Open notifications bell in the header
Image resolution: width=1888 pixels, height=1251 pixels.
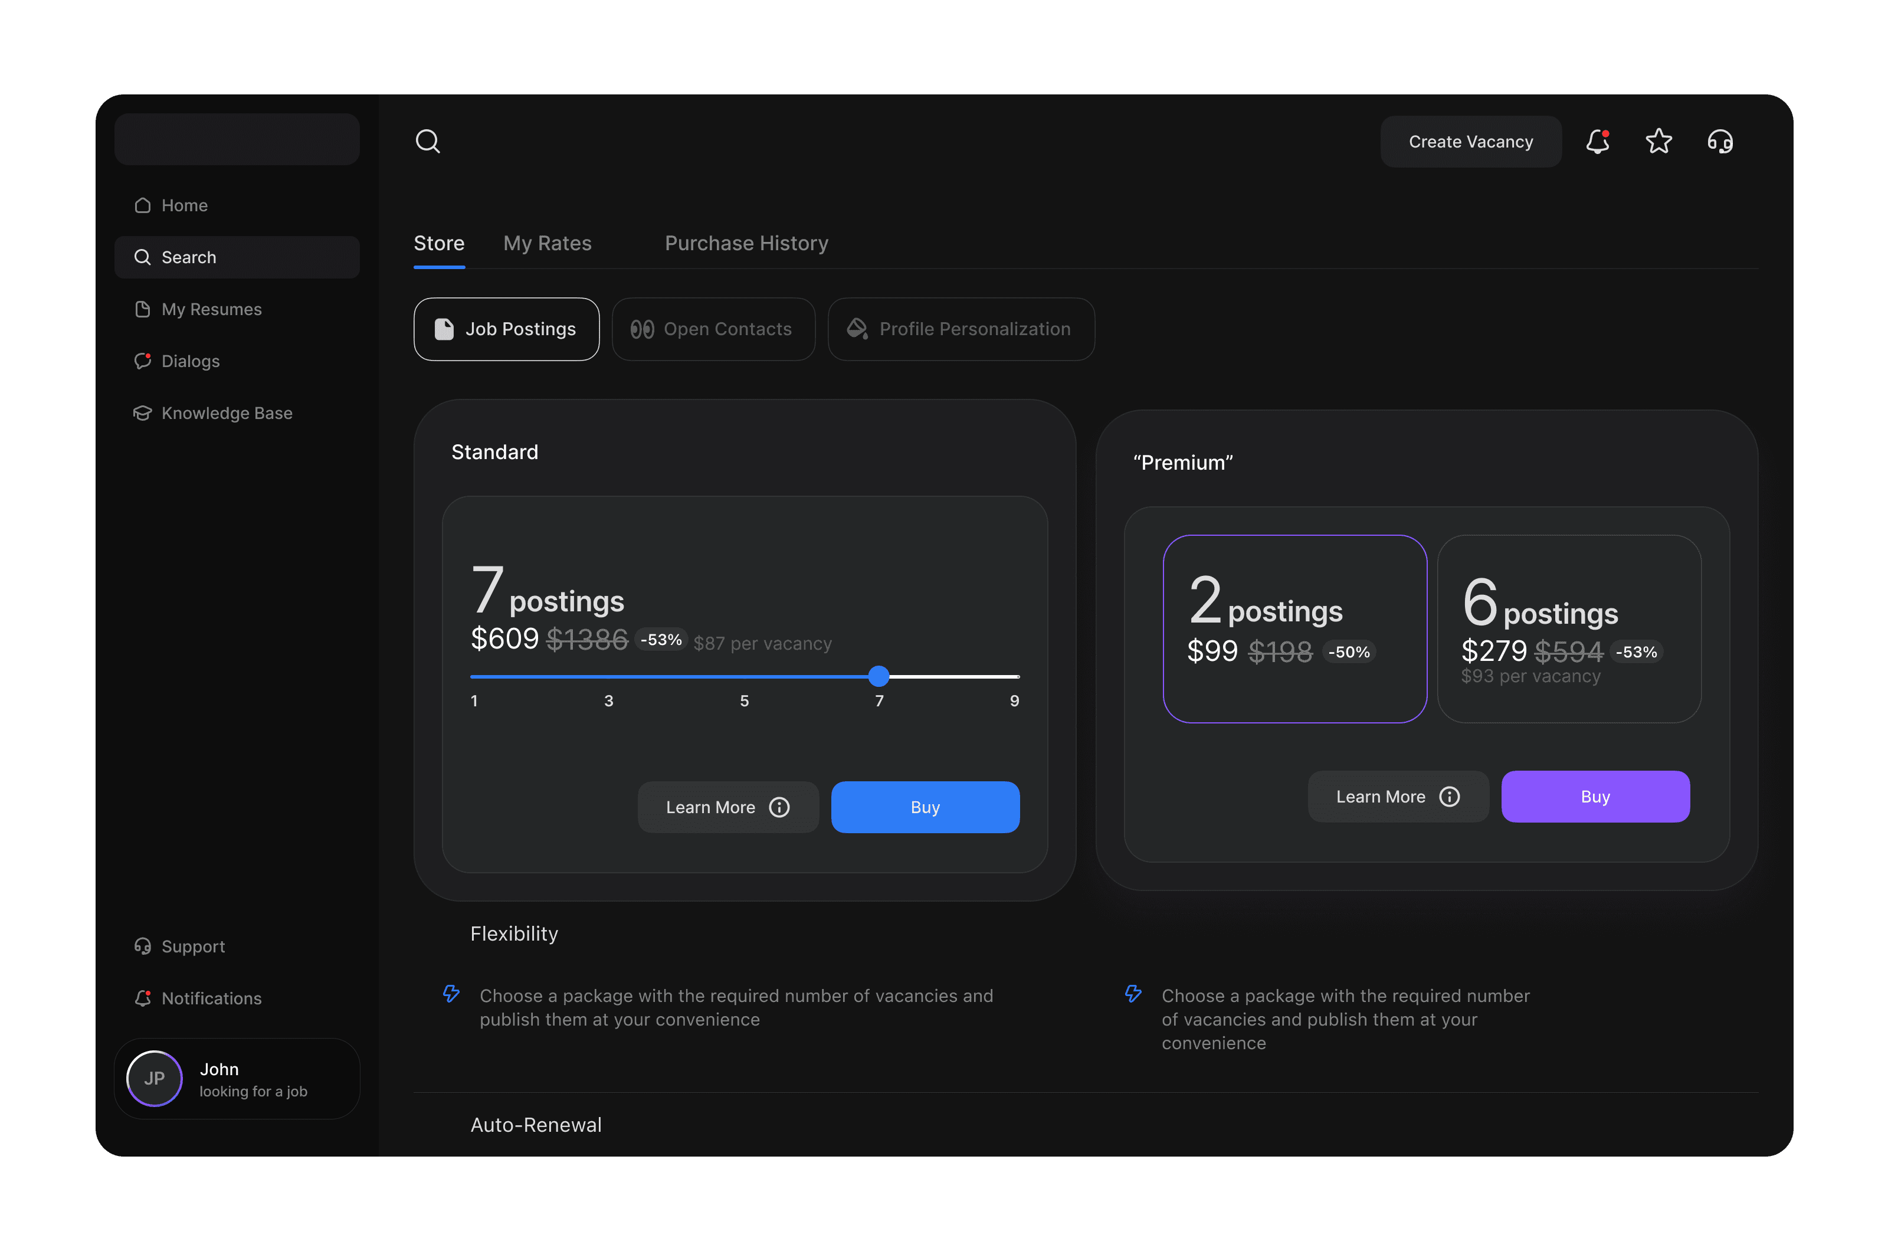click(1598, 141)
